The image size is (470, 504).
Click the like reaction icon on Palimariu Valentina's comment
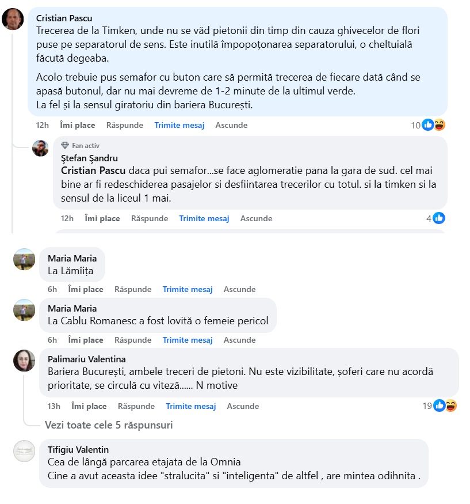click(x=439, y=406)
